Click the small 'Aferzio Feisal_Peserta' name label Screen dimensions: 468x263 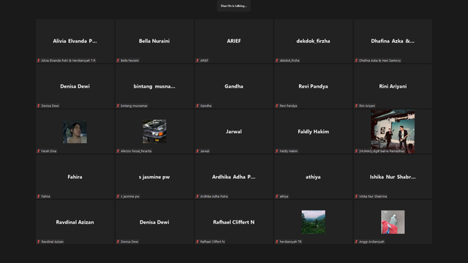pyautogui.click(x=136, y=151)
